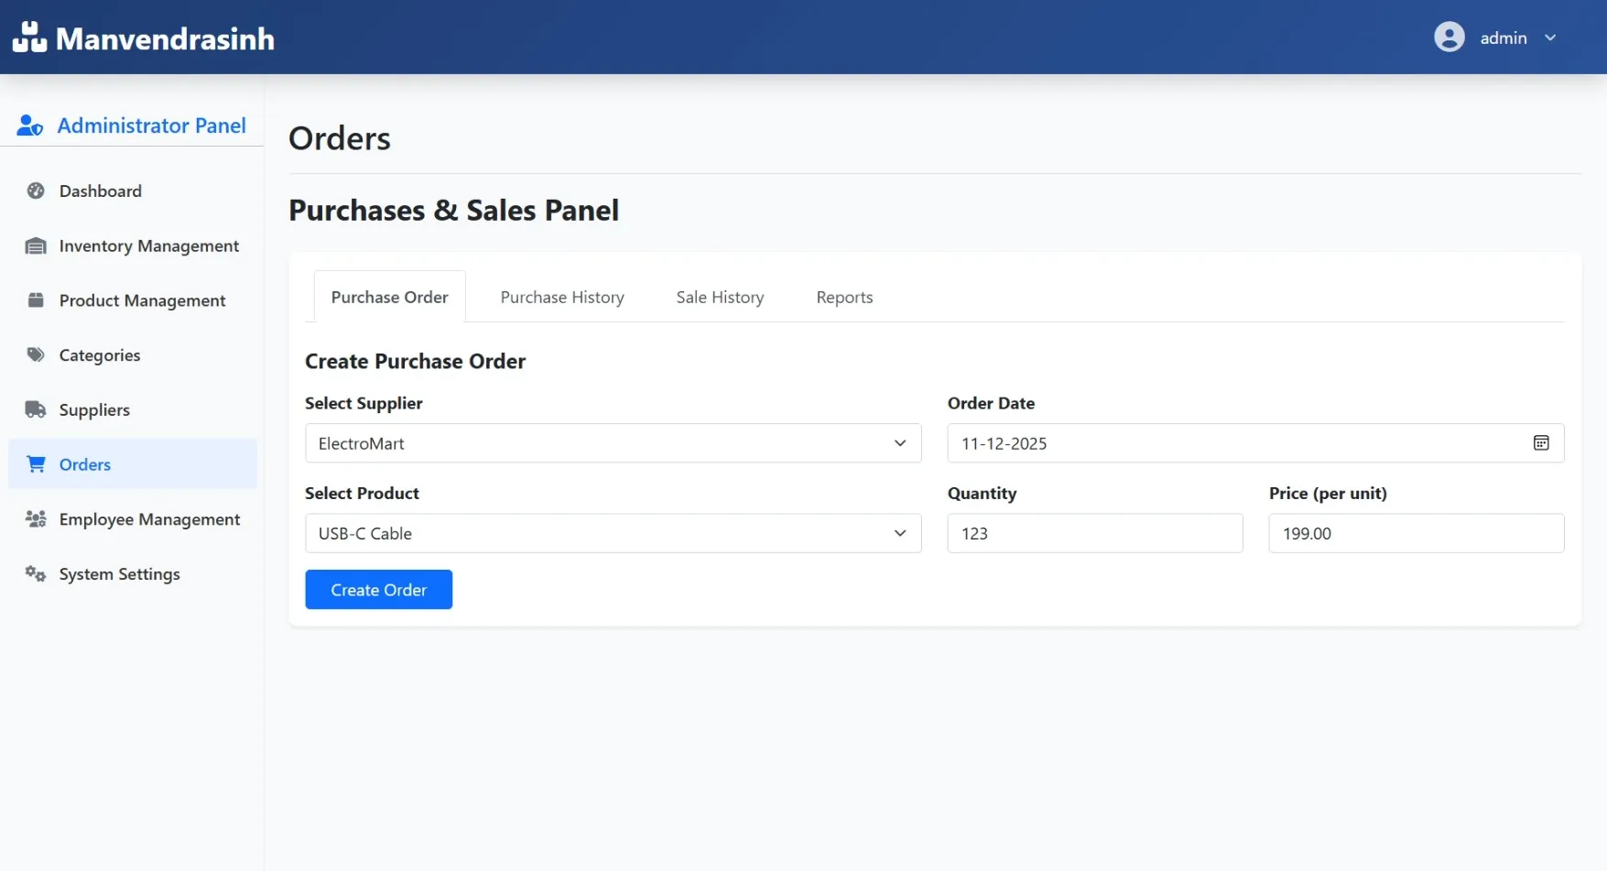Screen dimensions: 1607x871
Task: Click the admin user avatar icon
Action: (x=1450, y=37)
